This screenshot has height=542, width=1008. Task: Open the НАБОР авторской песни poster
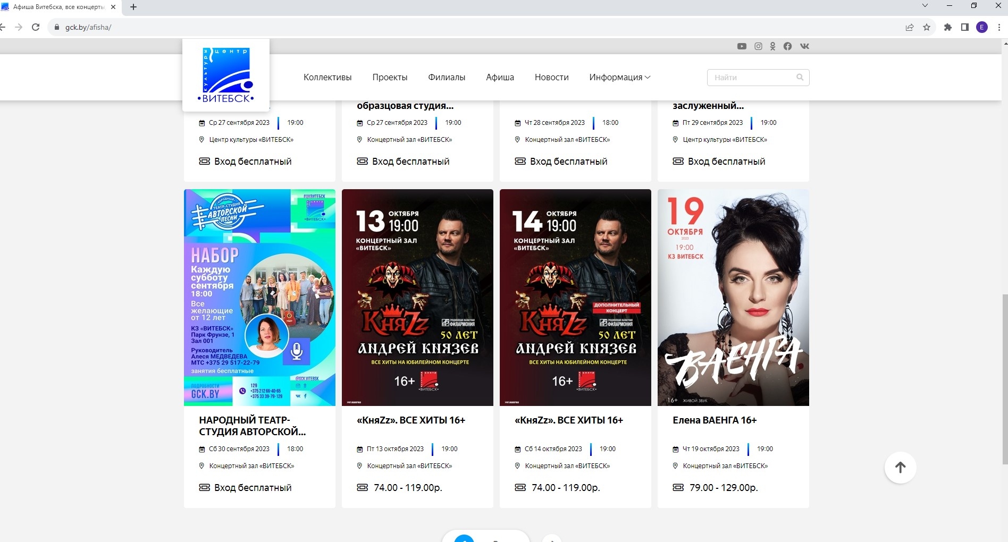(x=259, y=298)
